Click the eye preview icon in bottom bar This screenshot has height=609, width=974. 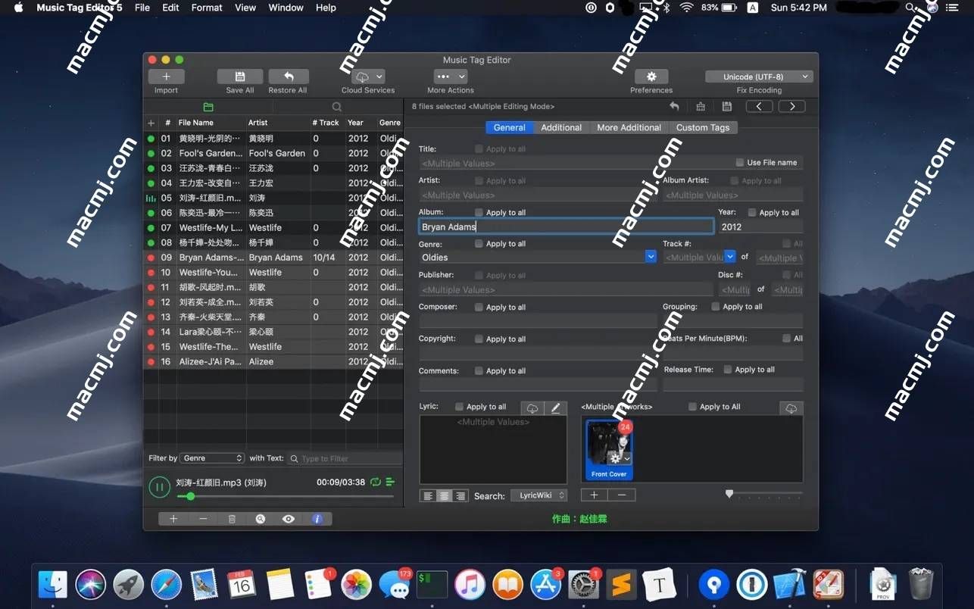tap(289, 519)
